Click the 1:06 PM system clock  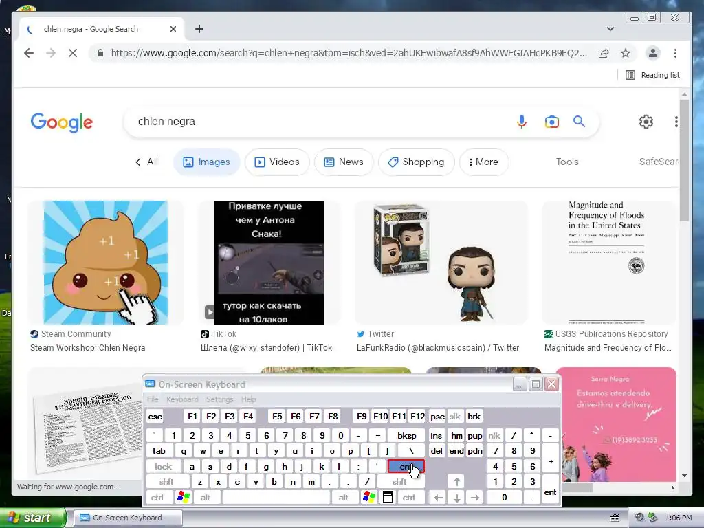(x=679, y=518)
